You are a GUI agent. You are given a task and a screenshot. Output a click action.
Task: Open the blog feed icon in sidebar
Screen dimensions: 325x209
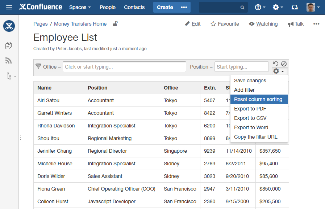point(9,61)
